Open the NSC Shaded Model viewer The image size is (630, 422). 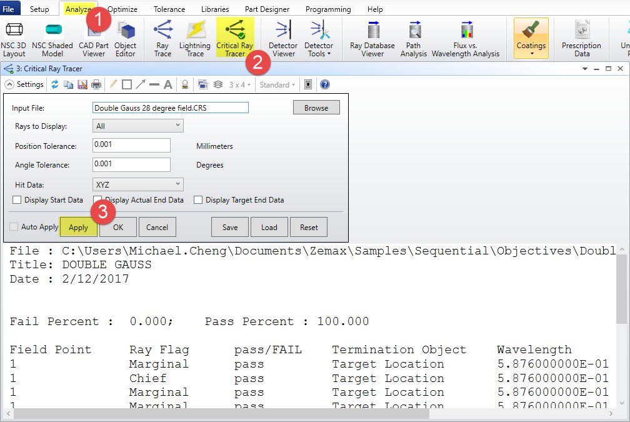click(52, 39)
